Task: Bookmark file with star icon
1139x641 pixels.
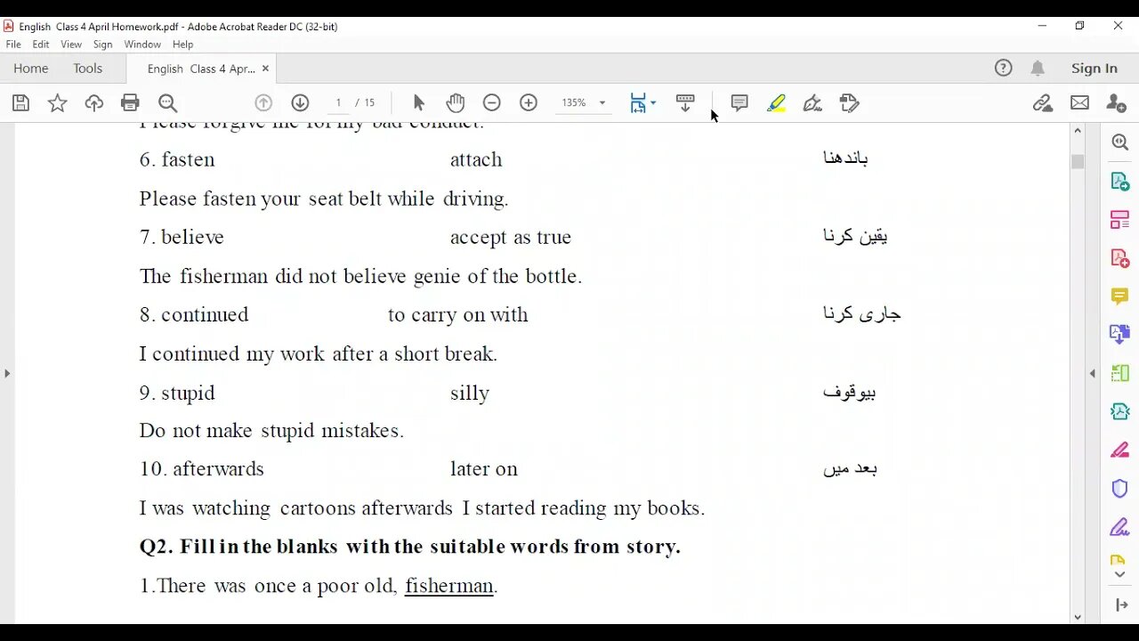Action: [58, 103]
